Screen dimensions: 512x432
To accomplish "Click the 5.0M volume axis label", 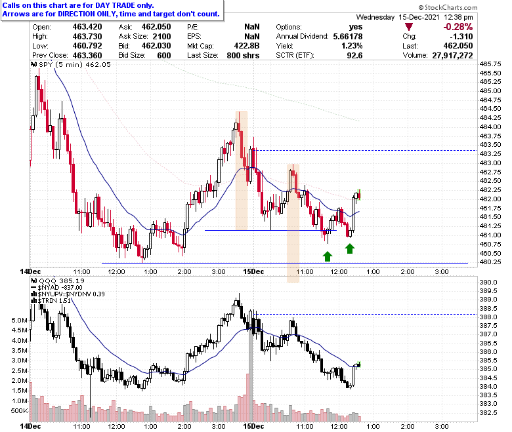I will [19, 320].
